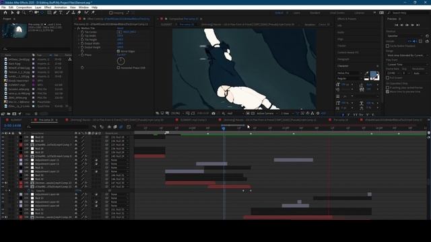Open the Effects & Presets panel
431x242 pixels.
347,19
